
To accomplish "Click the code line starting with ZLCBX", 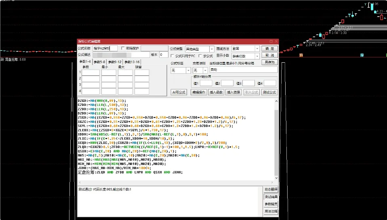I will tap(123, 130).
